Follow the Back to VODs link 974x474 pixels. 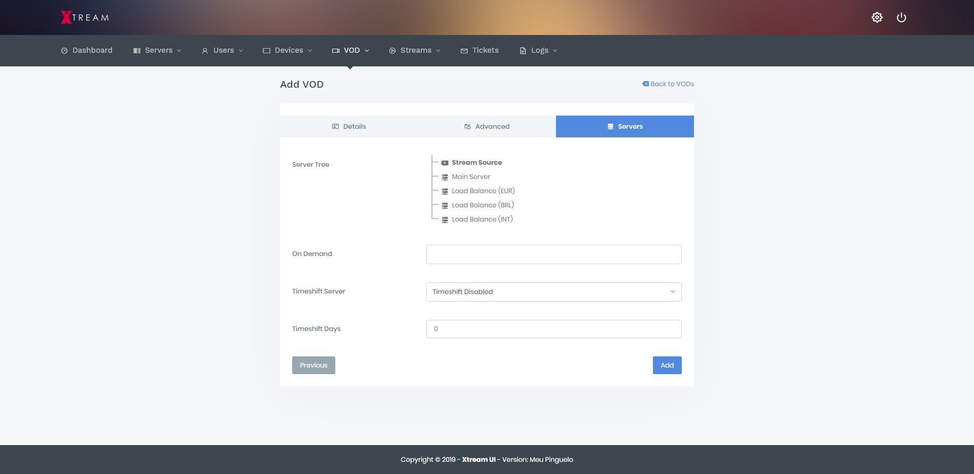668,84
